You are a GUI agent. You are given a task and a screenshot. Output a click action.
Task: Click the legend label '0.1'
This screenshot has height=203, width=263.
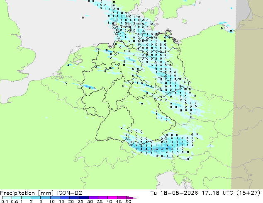point(5,201)
